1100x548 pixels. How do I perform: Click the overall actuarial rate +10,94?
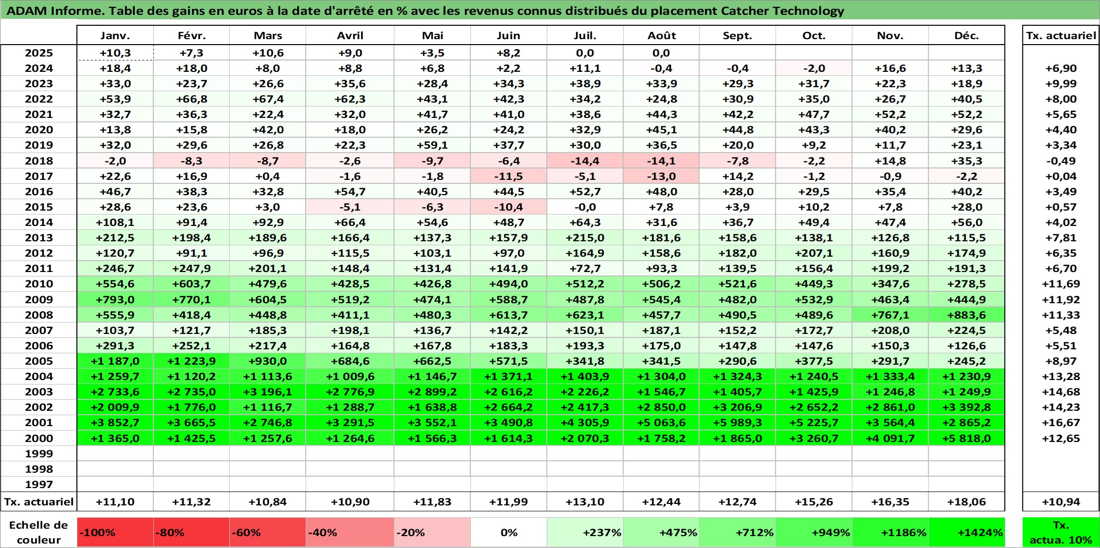(x=1061, y=502)
